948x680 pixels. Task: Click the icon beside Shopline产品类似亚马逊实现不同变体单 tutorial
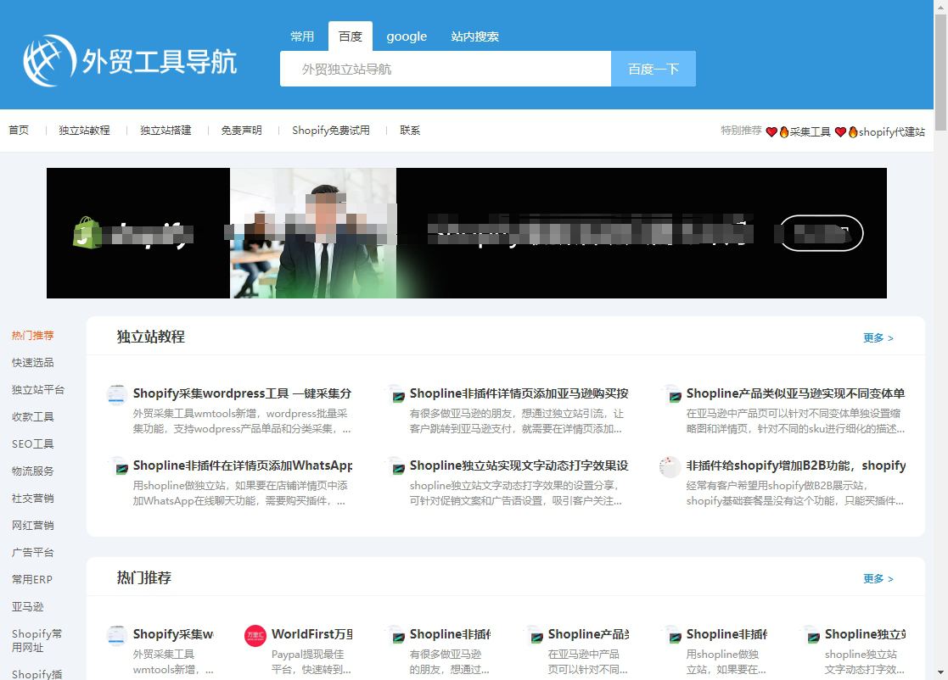[672, 394]
